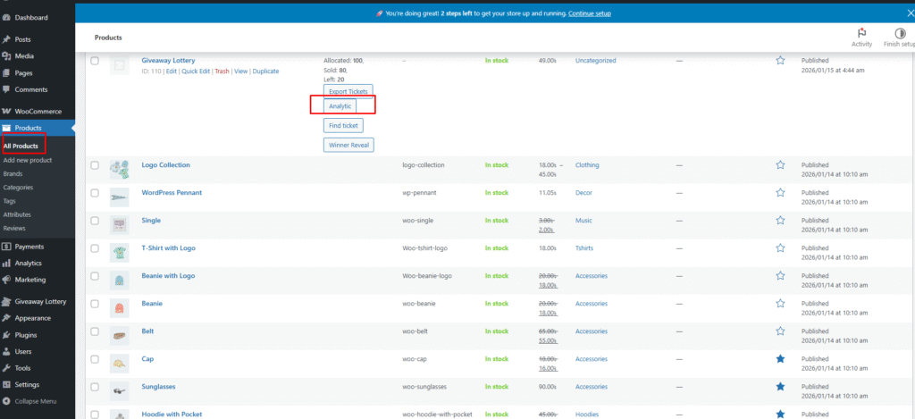Open the Finish setup icon
Viewport: 915px width, 419px height.
tap(899, 33)
